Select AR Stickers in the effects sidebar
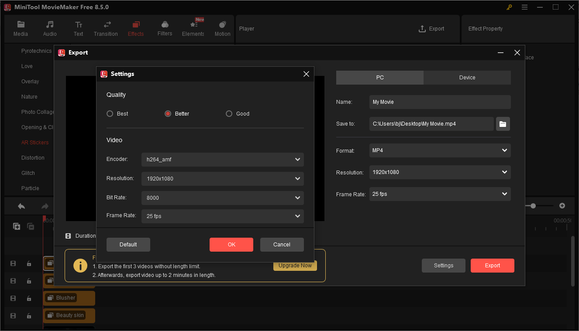Image resolution: width=579 pixels, height=331 pixels. 35,142
